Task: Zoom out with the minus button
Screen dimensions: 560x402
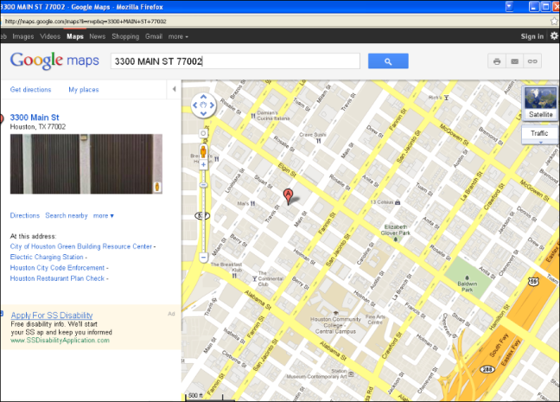Action: tap(203, 258)
